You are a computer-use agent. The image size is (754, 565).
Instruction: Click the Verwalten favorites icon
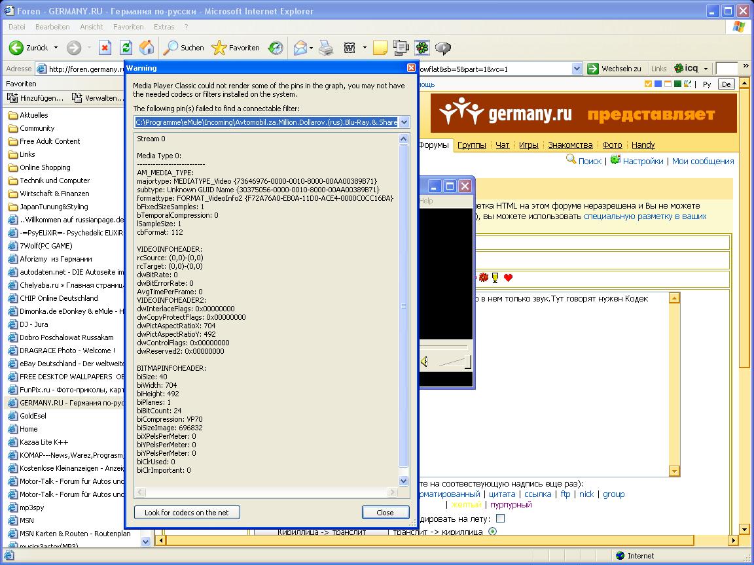77,98
